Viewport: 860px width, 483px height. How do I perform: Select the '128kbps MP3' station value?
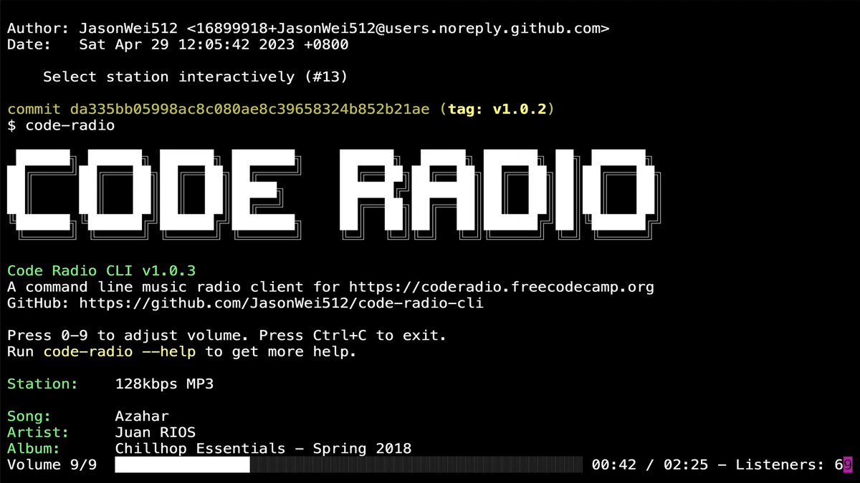[x=164, y=384]
